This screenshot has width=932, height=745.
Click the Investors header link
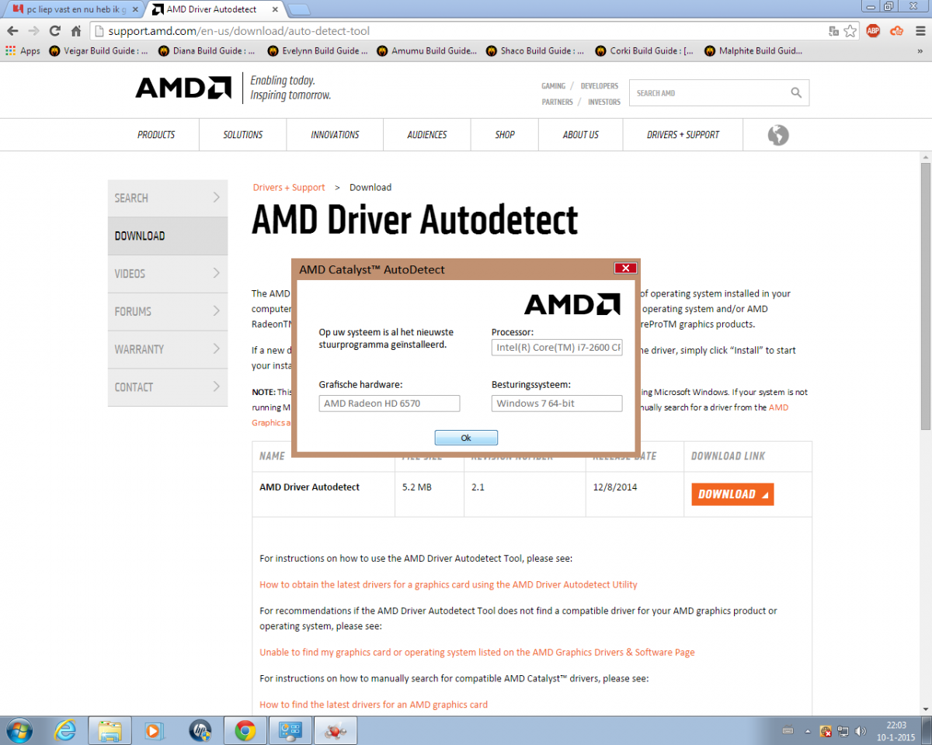click(x=604, y=102)
